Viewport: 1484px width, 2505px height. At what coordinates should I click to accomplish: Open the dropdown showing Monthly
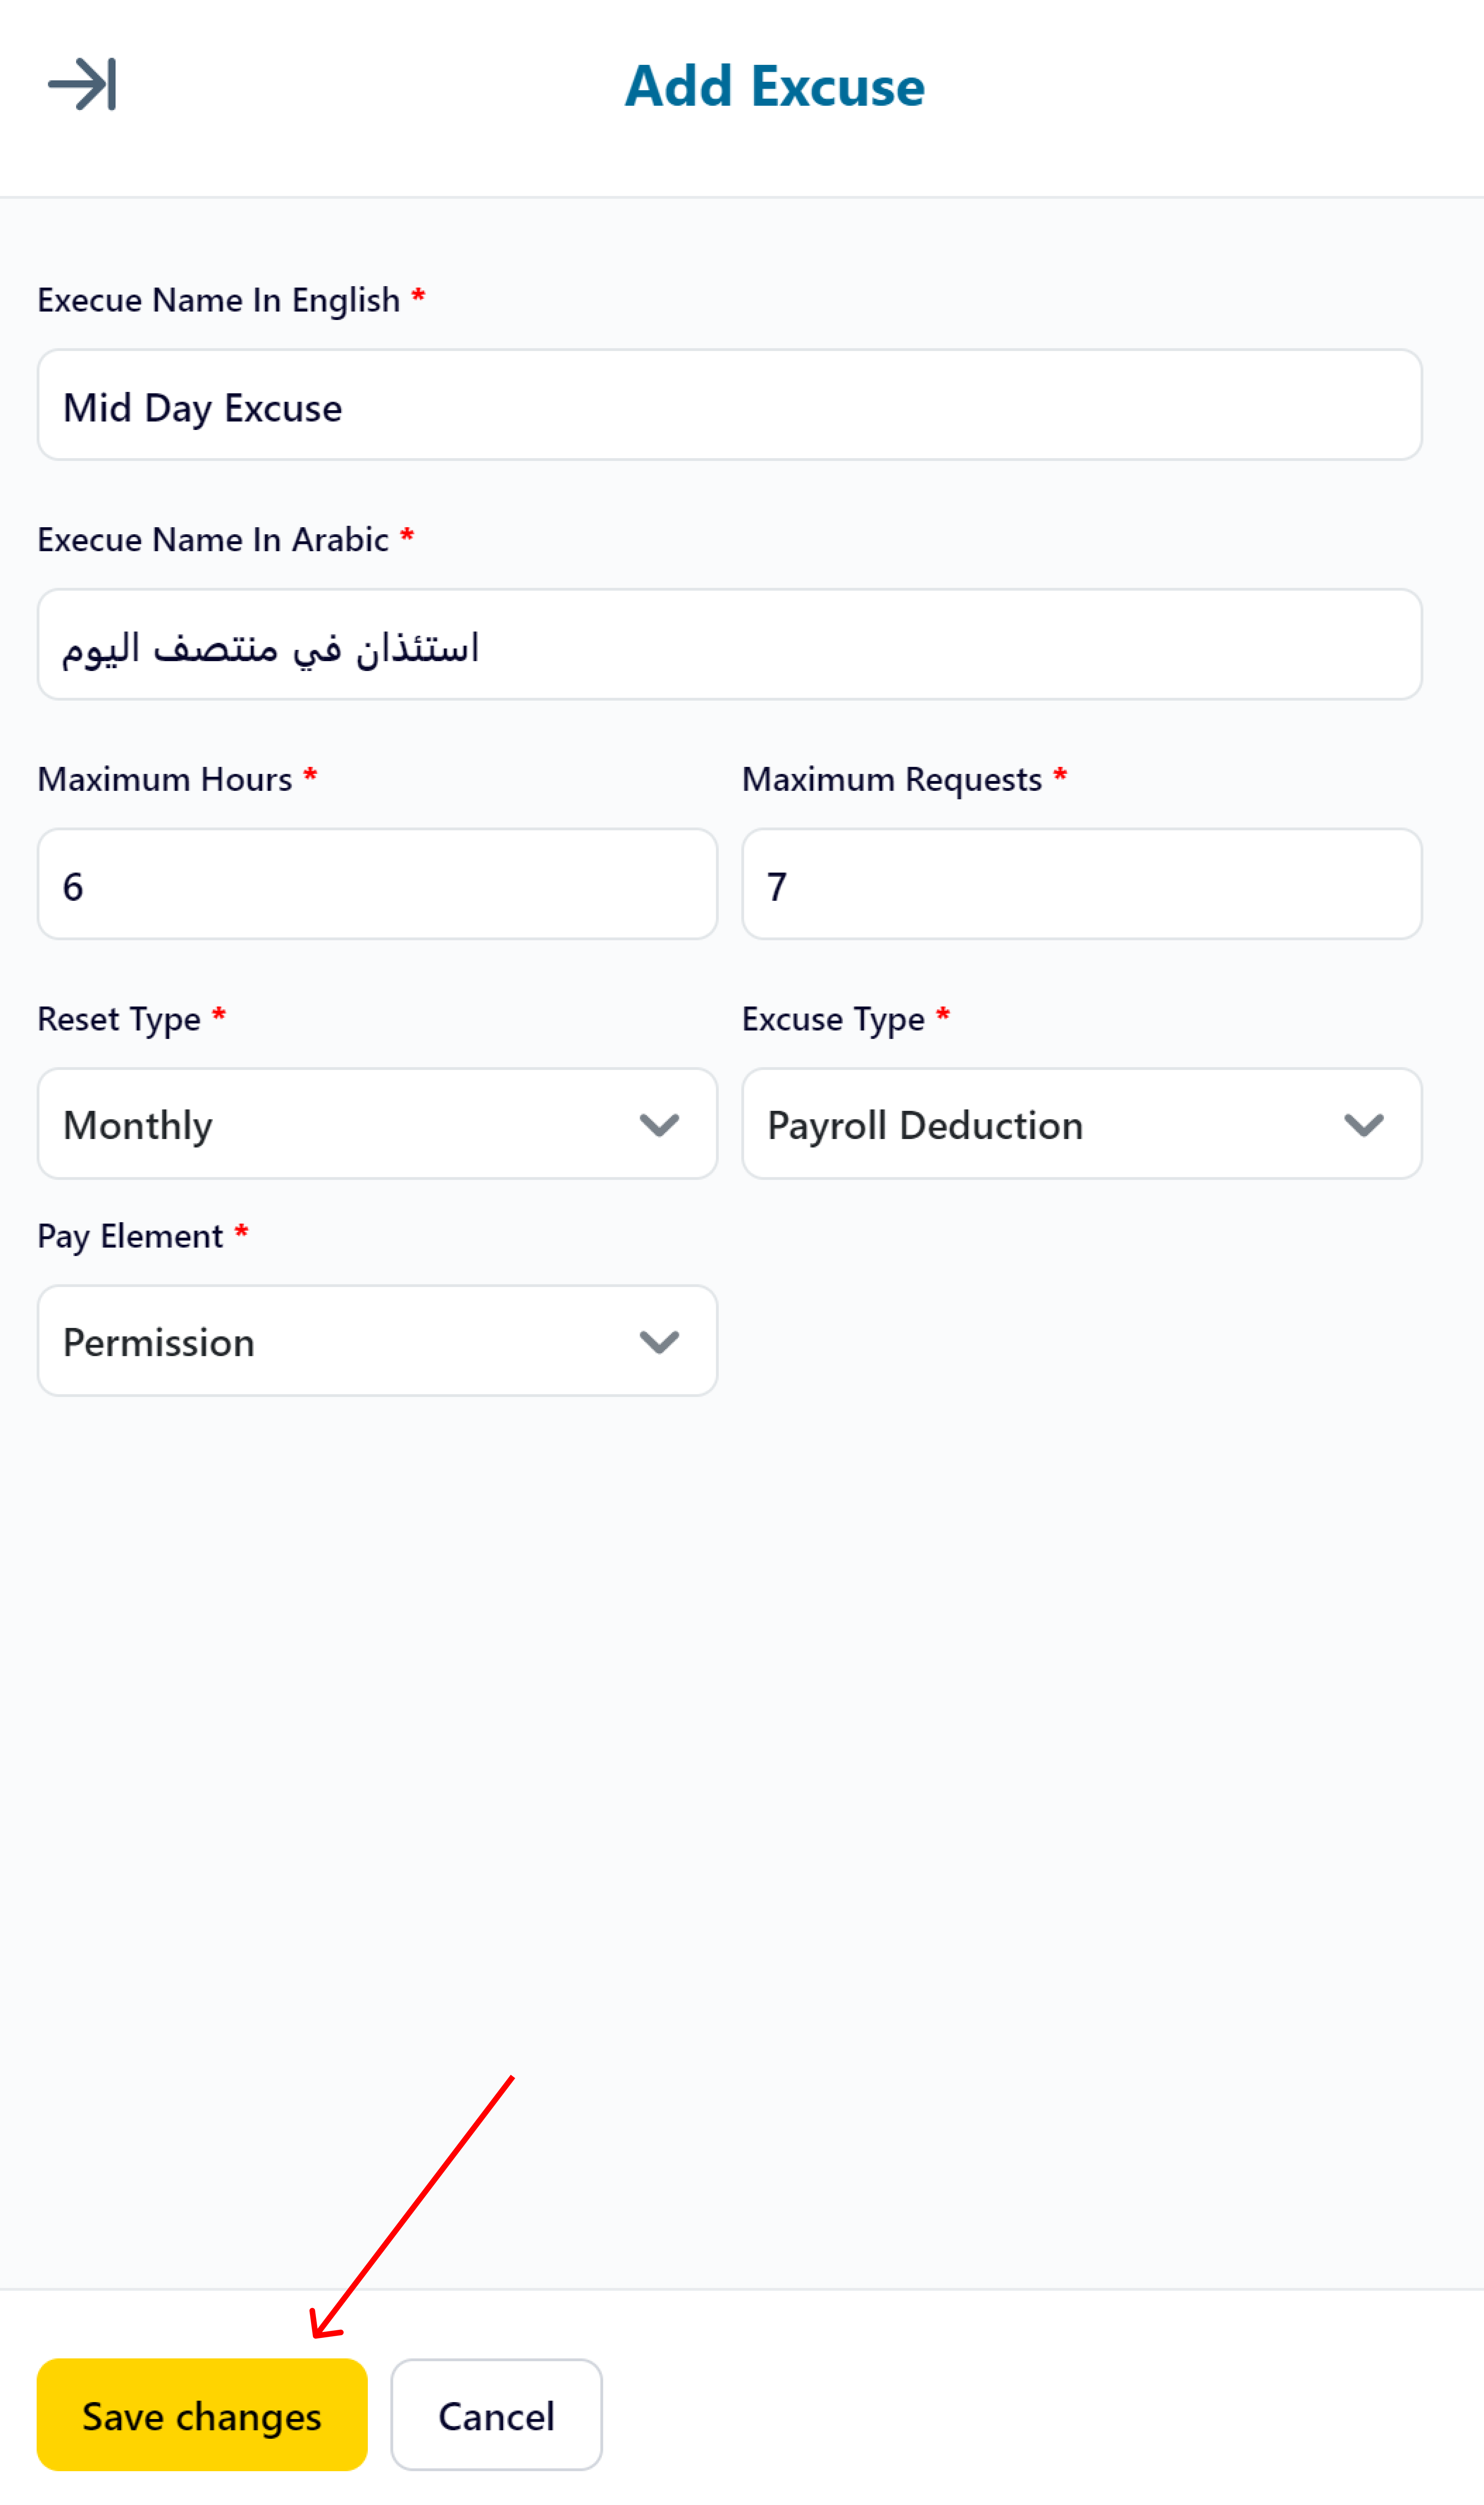[x=377, y=1124]
